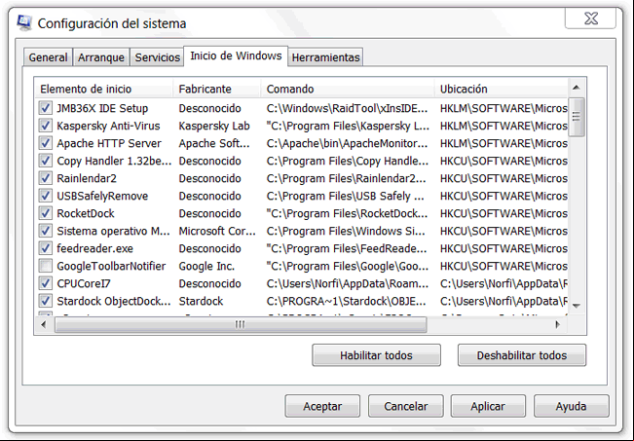Select the Apache HTTP Server entry name

[x=109, y=143]
